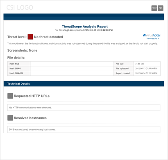Image resolution: width=168 pixels, height=160 pixels.
Task: Click the PRINT button
Action: 154,8
